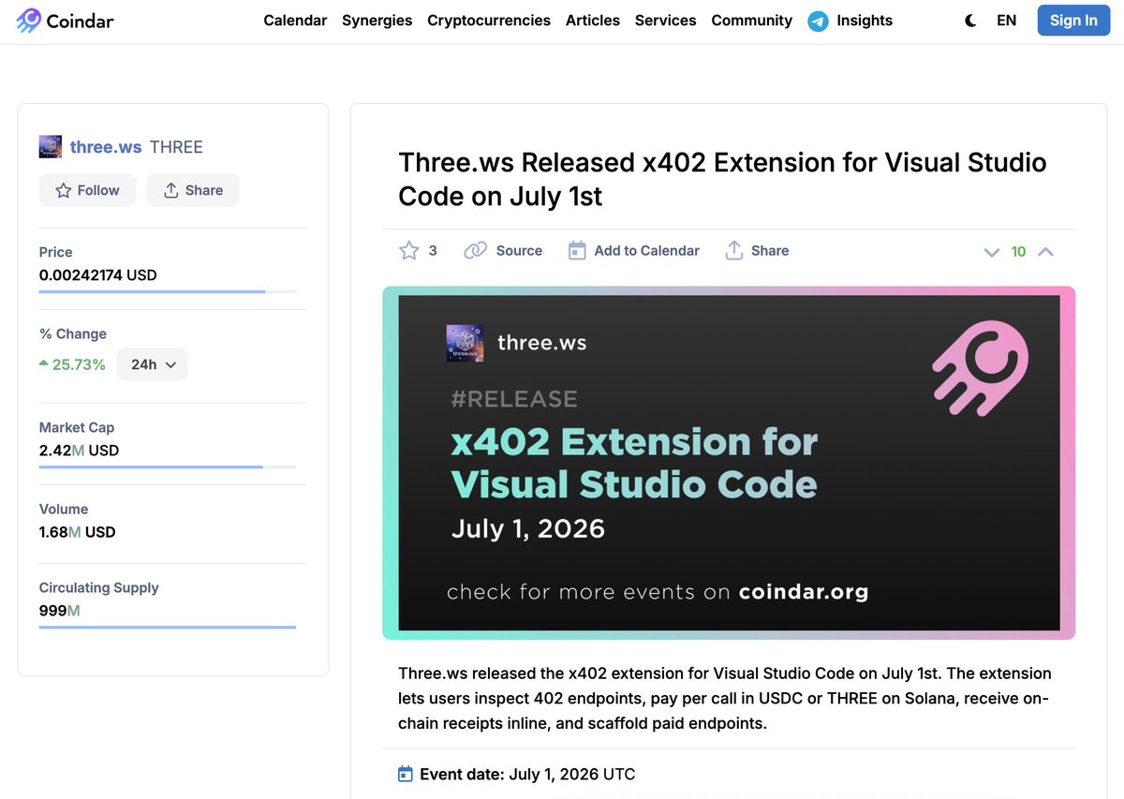Toggle dark mode moon icon
The image size is (1124, 799).
pos(970,20)
